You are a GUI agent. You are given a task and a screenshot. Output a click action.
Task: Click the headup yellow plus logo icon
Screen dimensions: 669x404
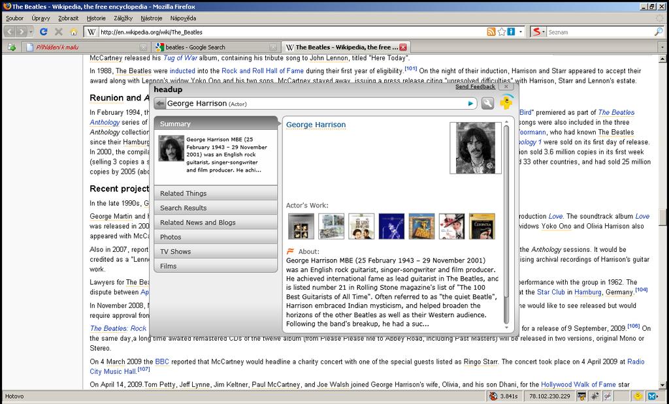506,102
